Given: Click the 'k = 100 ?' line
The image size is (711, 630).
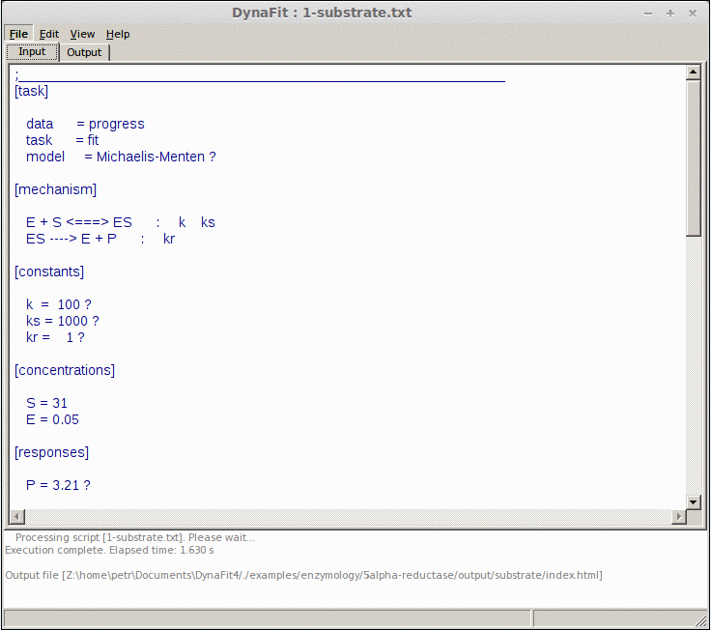Looking at the screenshot, I should (x=59, y=304).
